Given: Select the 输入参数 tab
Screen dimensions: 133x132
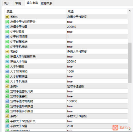Looking at the screenshot, I should coord(32,3).
